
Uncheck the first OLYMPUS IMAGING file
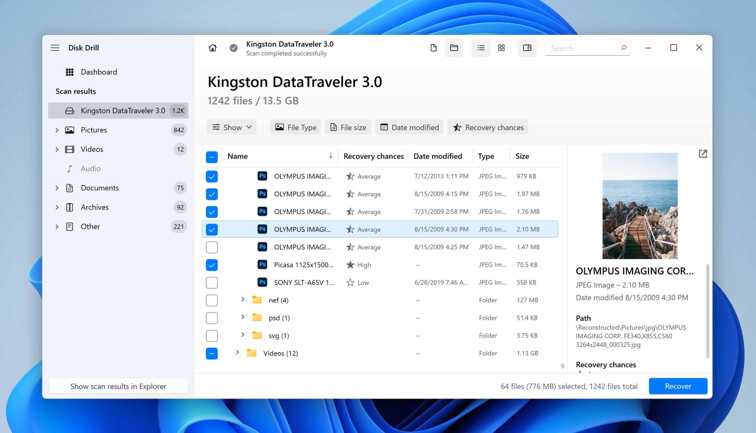coord(212,176)
